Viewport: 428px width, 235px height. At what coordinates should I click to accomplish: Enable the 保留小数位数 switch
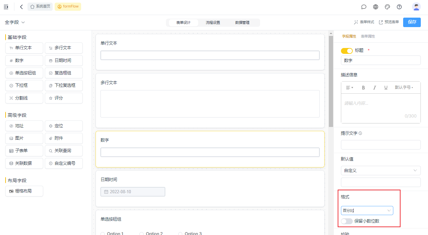point(347,221)
